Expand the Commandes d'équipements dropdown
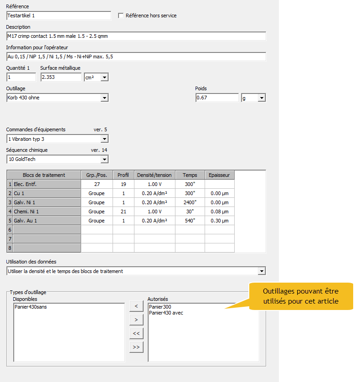The image size is (355, 382). point(104,139)
